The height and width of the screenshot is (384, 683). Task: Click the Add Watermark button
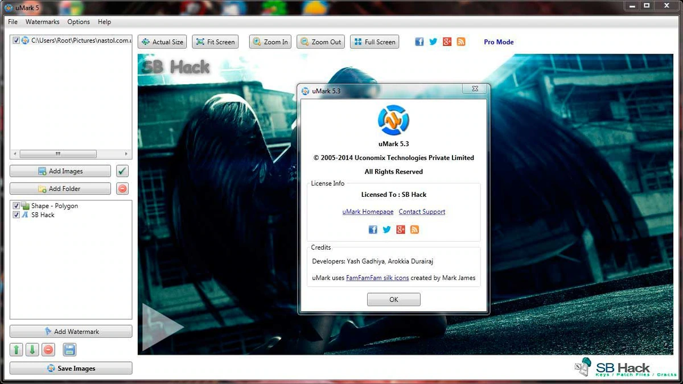(x=71, y=331)
